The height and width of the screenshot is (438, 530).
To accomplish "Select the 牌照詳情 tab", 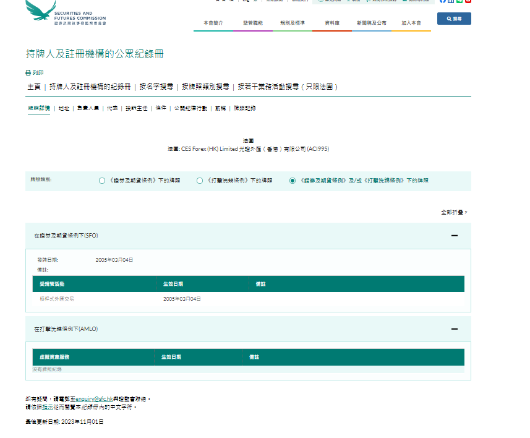I will 39,108.
